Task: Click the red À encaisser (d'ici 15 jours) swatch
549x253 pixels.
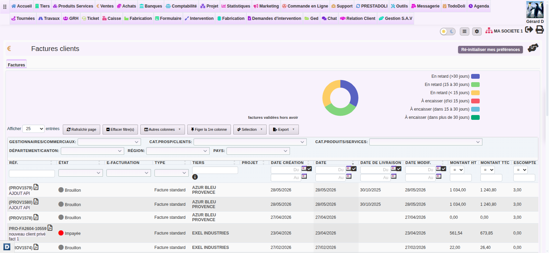Action: pos(475,101)
